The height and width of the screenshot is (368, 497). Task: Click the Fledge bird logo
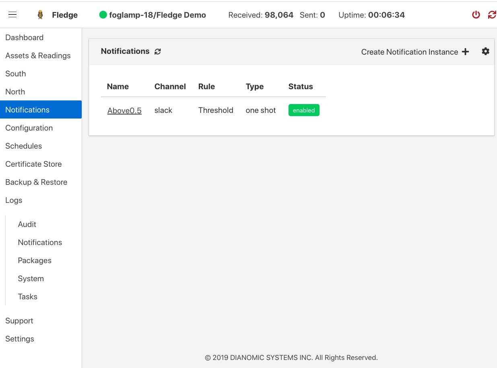(40, 15)
